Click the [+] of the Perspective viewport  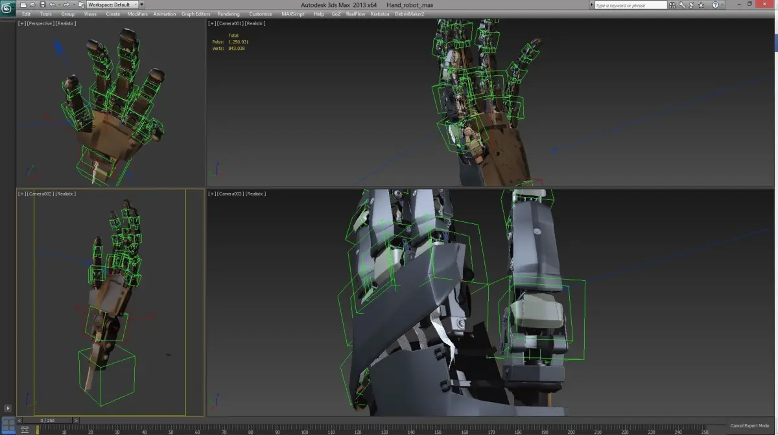21,23
